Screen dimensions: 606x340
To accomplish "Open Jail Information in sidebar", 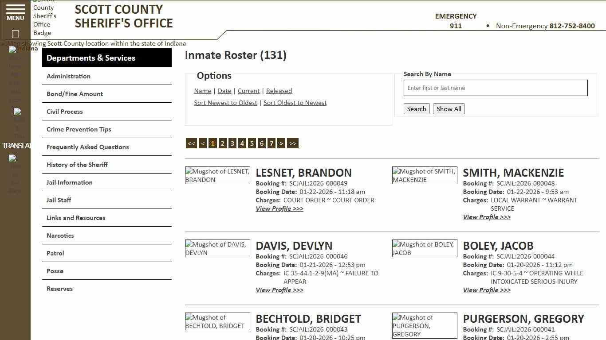I will click(x=70, y=182).
